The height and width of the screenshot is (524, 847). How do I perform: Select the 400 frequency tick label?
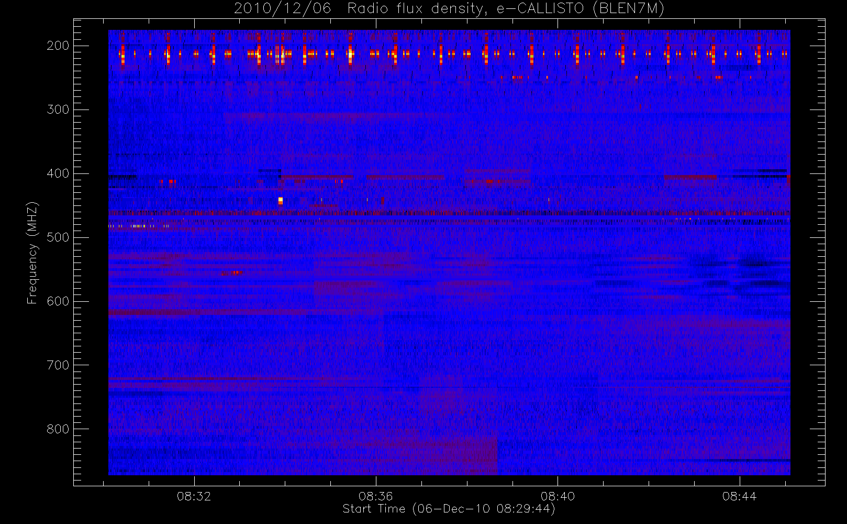click(x=58, y=173)
